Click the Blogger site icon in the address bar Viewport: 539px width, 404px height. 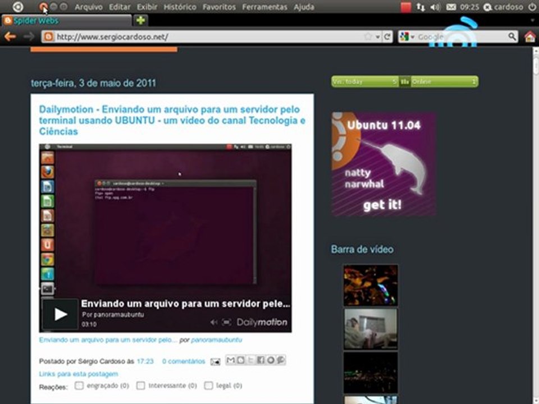pos(49,37)
